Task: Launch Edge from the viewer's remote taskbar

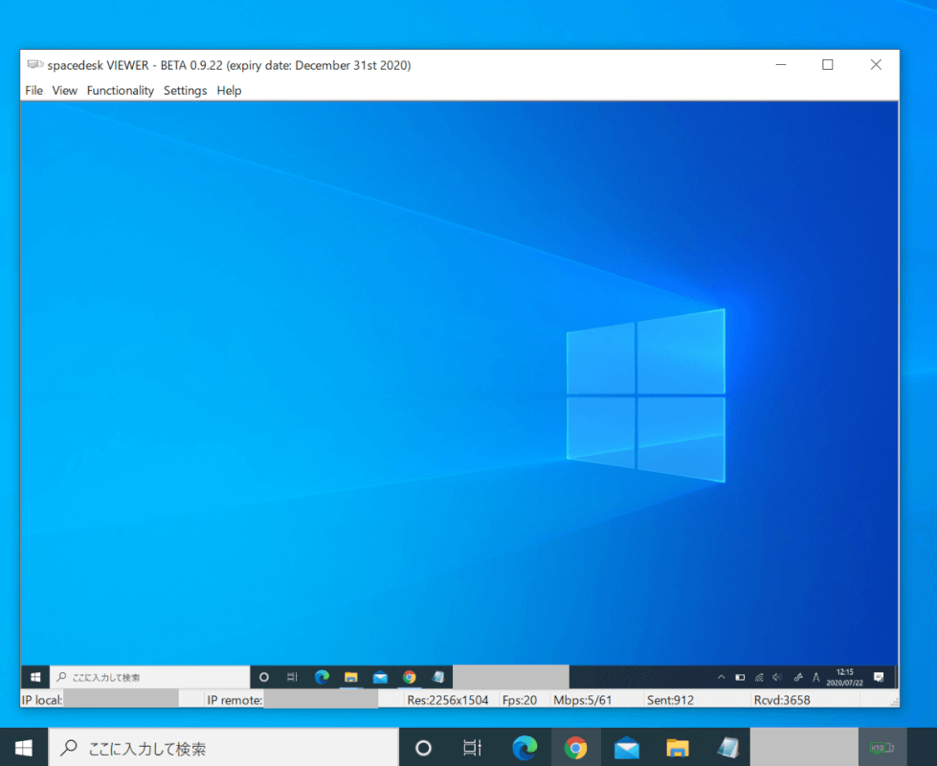Action: 322,677
